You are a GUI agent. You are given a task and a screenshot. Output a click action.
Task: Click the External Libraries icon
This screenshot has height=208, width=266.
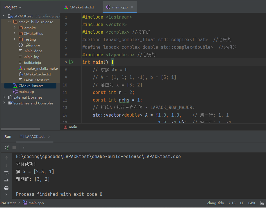(10, 97)
